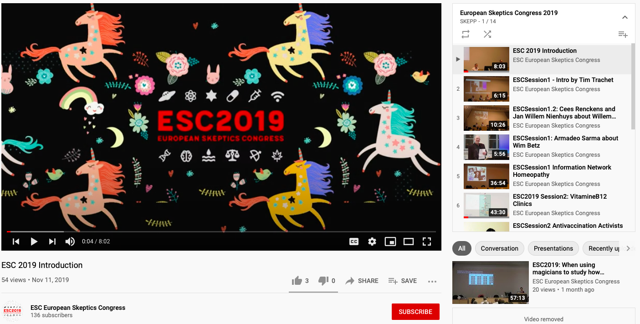Collapse the European Skeptics Congress 2019 playlist

coord(625,17)
